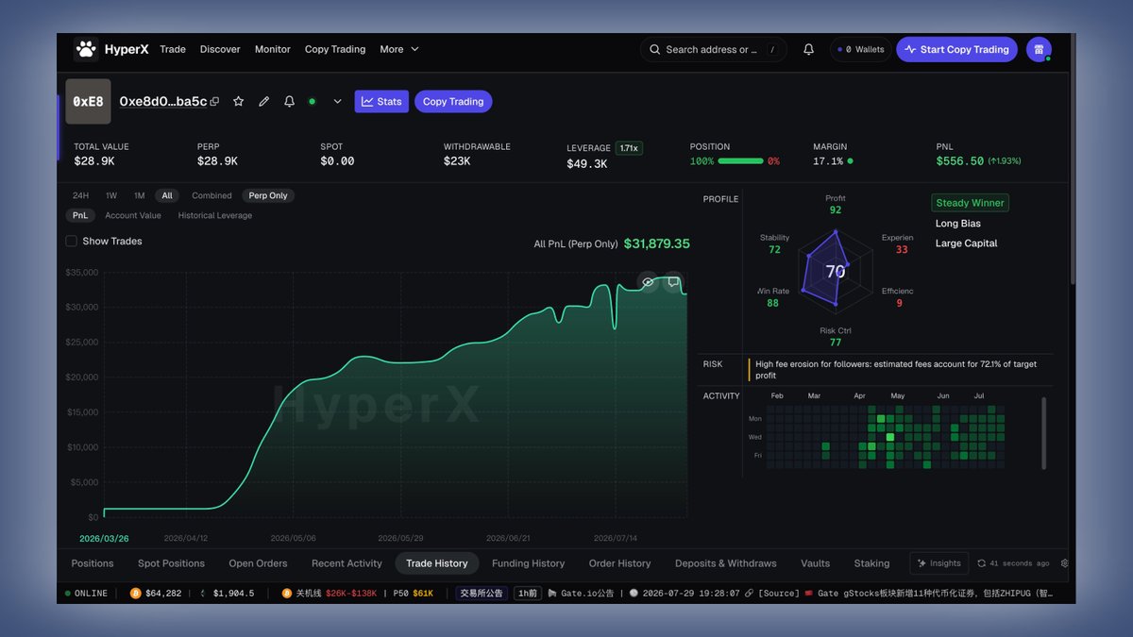
Task: Show the Account Value chart
Action: pyautogui.click(x=133, y=215)
